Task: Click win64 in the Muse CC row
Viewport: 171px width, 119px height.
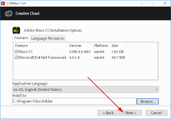Action: point(99,52)
